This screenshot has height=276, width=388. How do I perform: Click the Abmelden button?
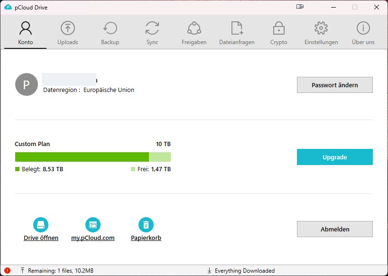(x=334, y=229)
